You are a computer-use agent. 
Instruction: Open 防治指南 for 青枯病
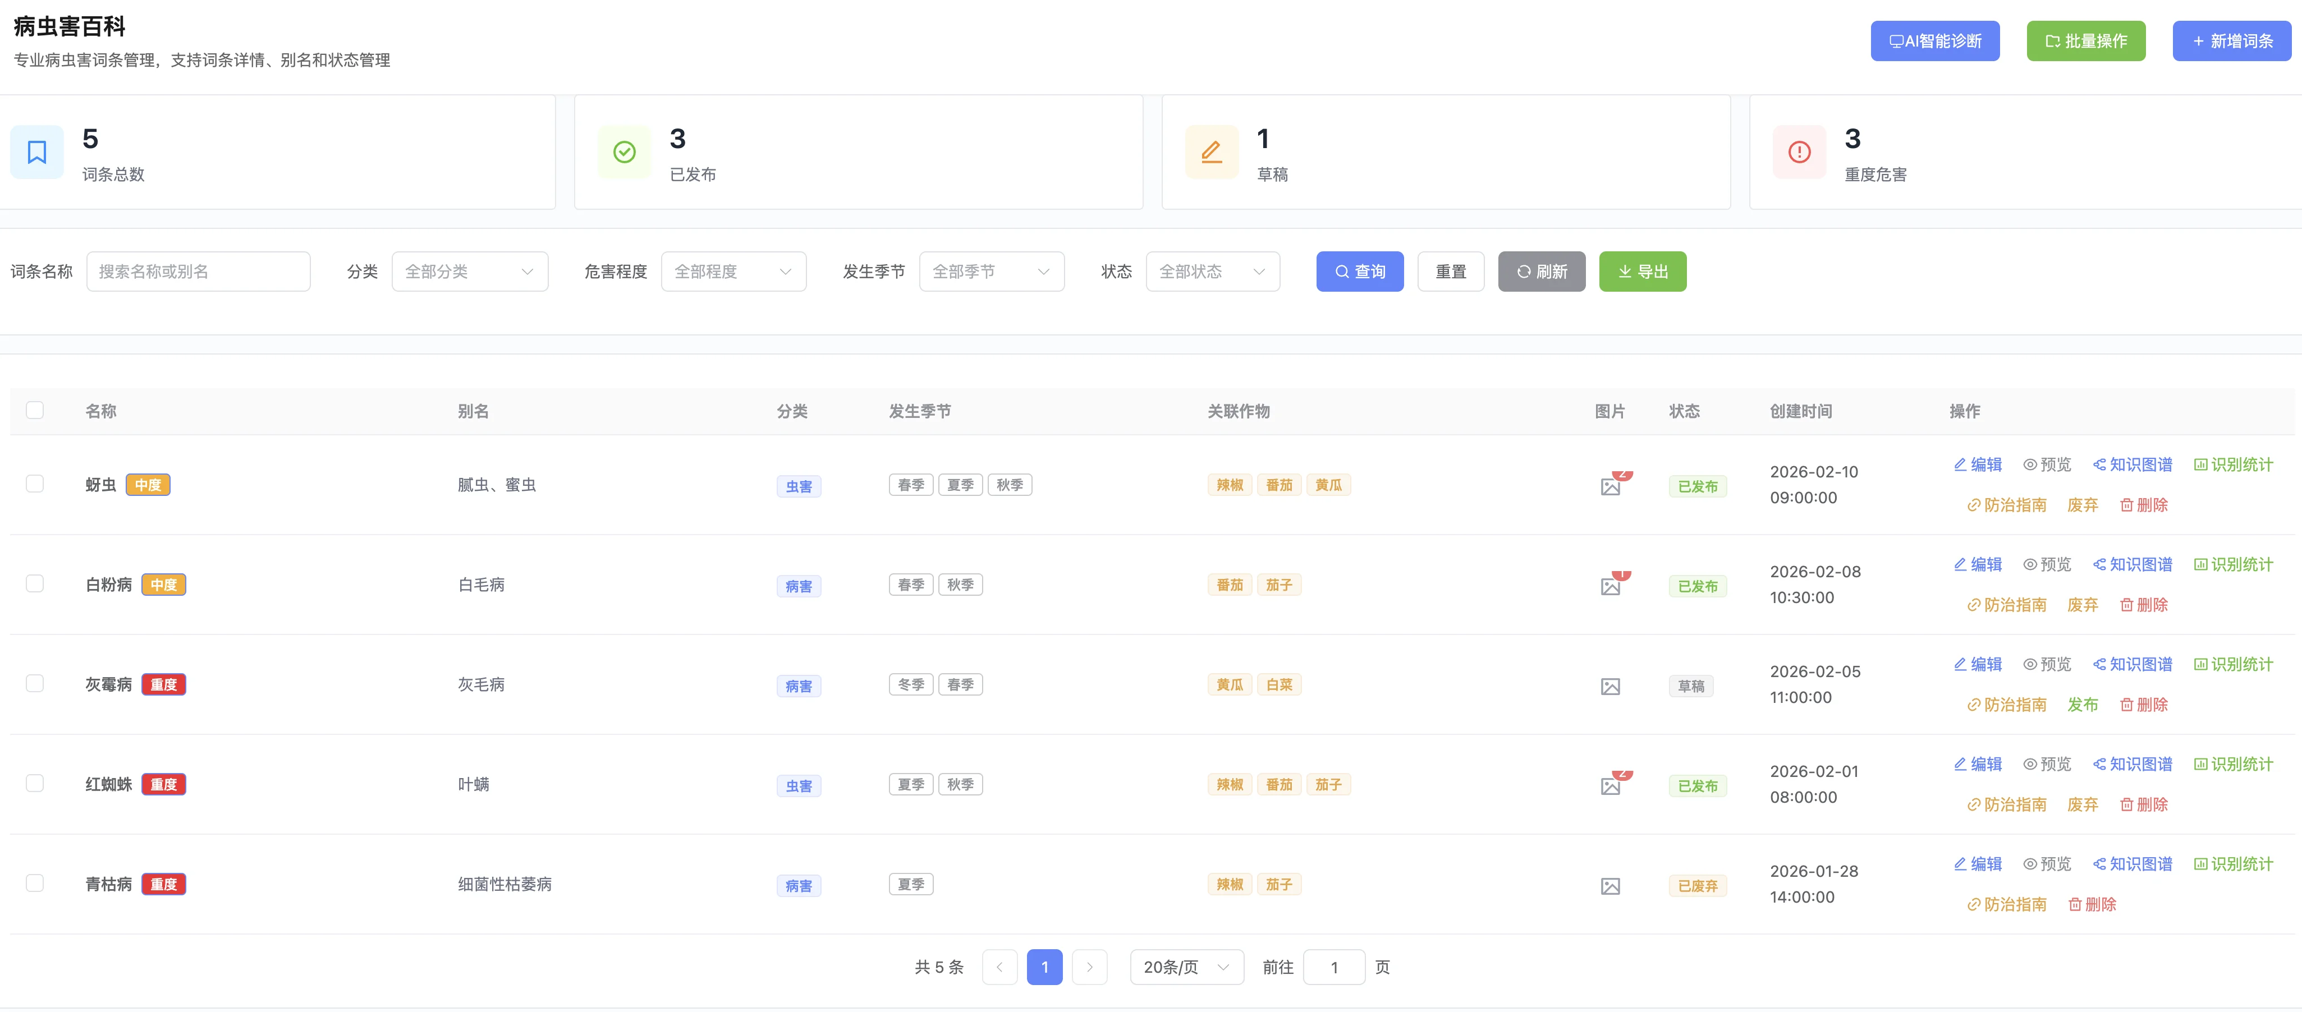click(x=2007, y=904)
